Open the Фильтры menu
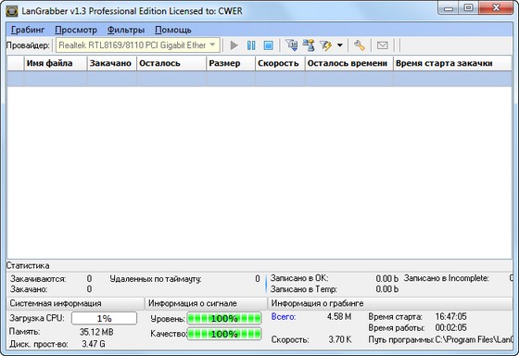This screenshot has width=519, height=356. coord(126,30)
